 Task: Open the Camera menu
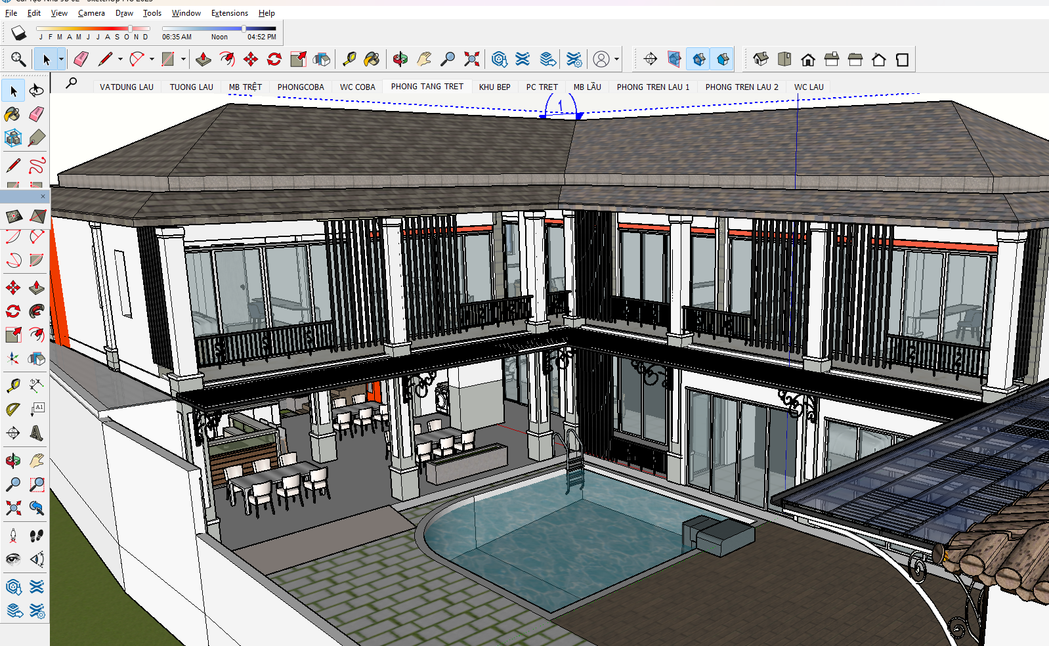click(91, 13)
